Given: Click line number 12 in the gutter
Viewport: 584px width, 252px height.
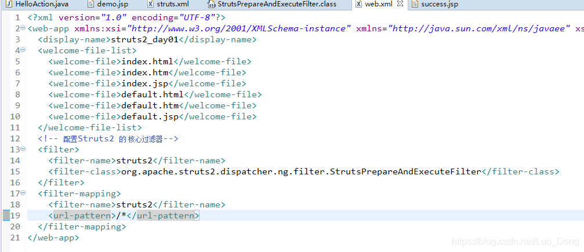Looking at the screenshot, I should tap(15, 139).
